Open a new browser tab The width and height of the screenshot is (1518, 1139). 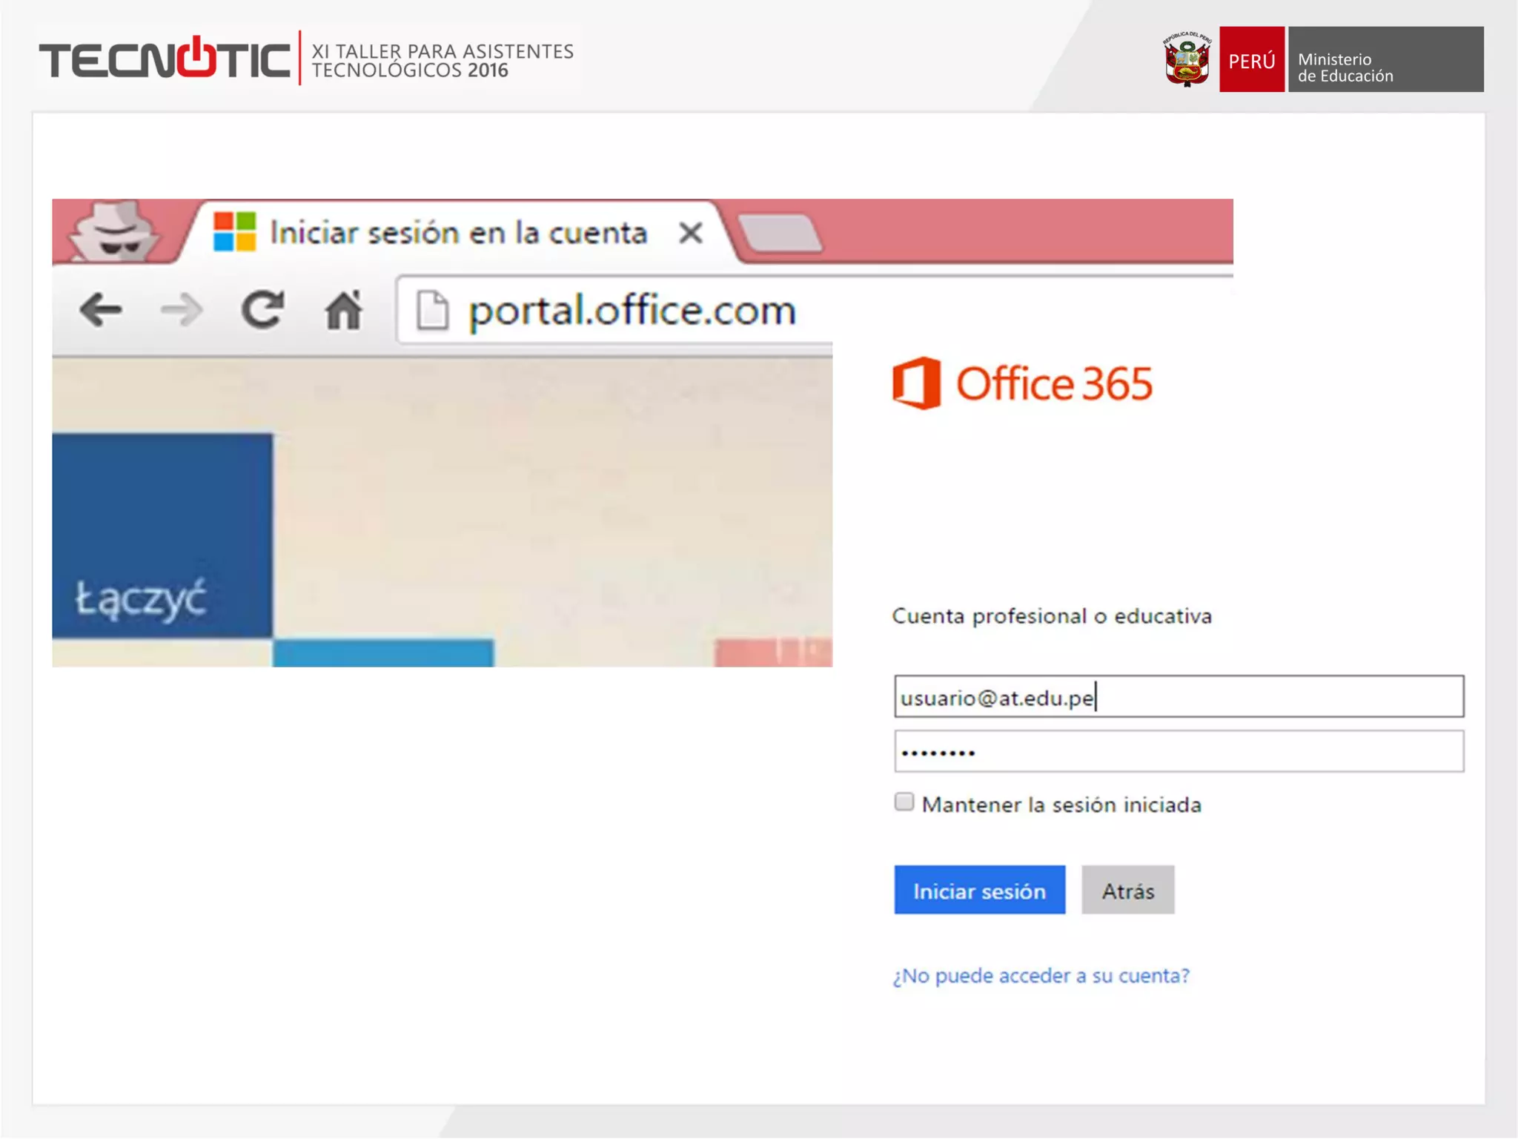click(780, 234)
